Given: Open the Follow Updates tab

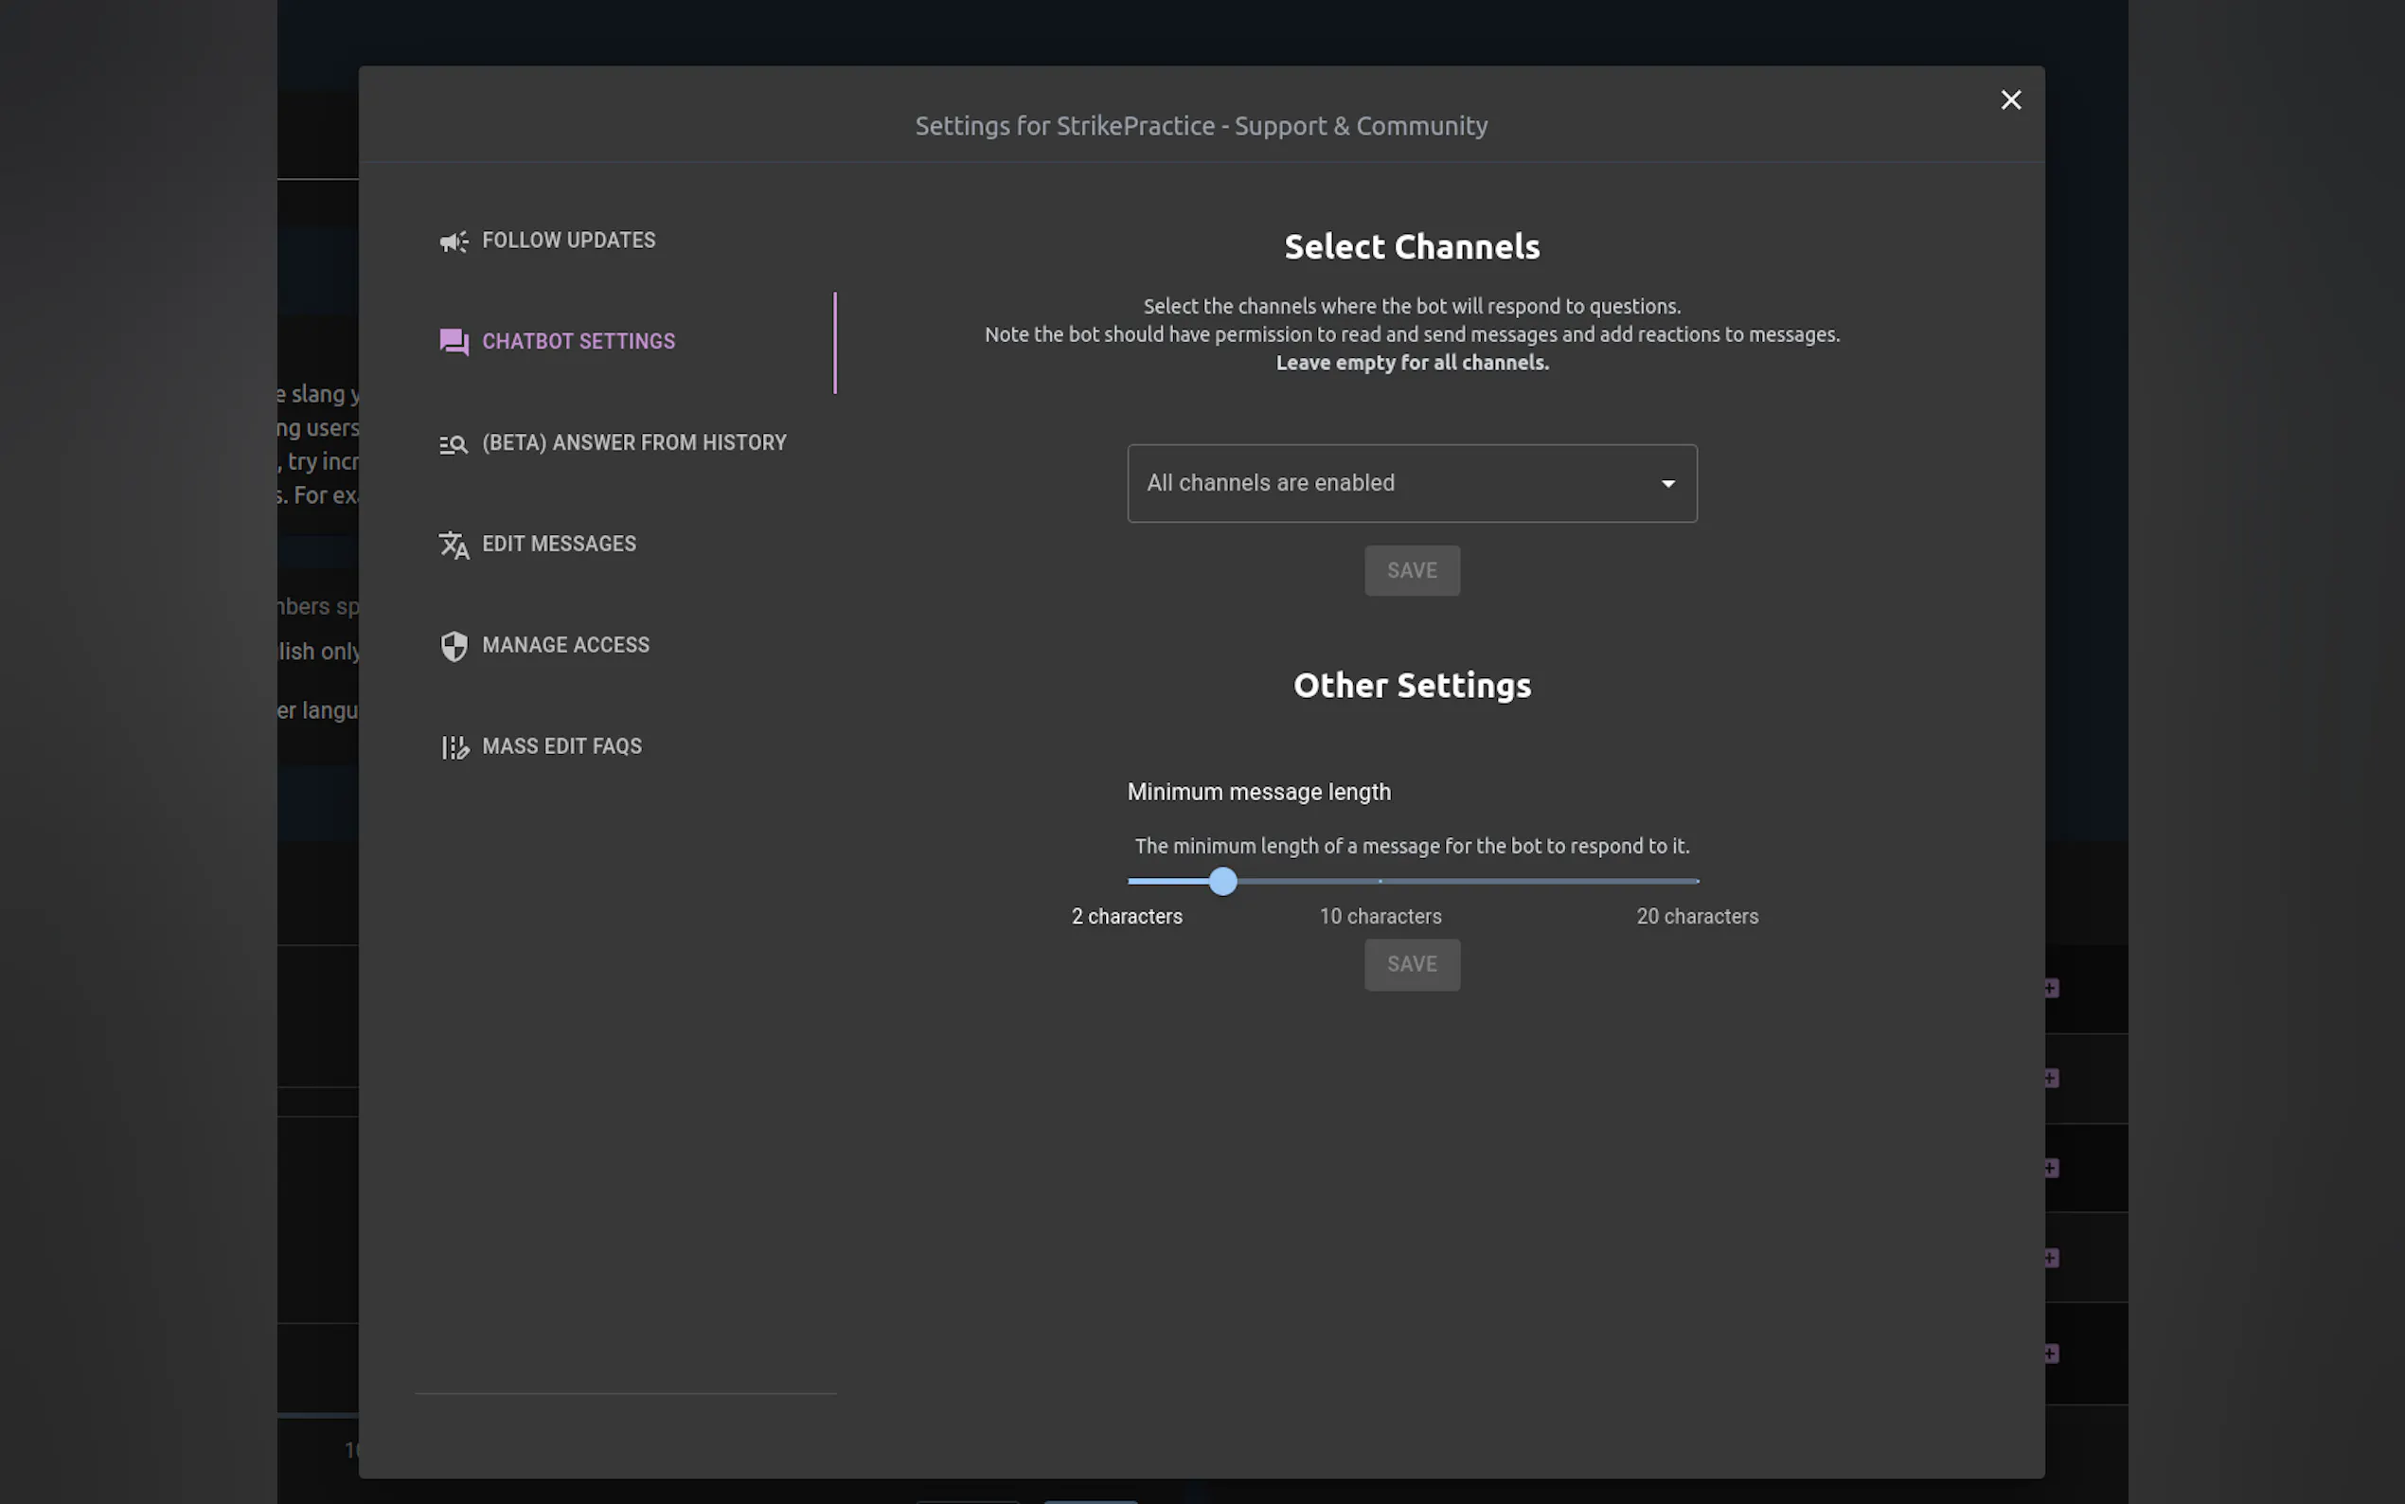Looking at the screenshot, I should pos(568,241).
